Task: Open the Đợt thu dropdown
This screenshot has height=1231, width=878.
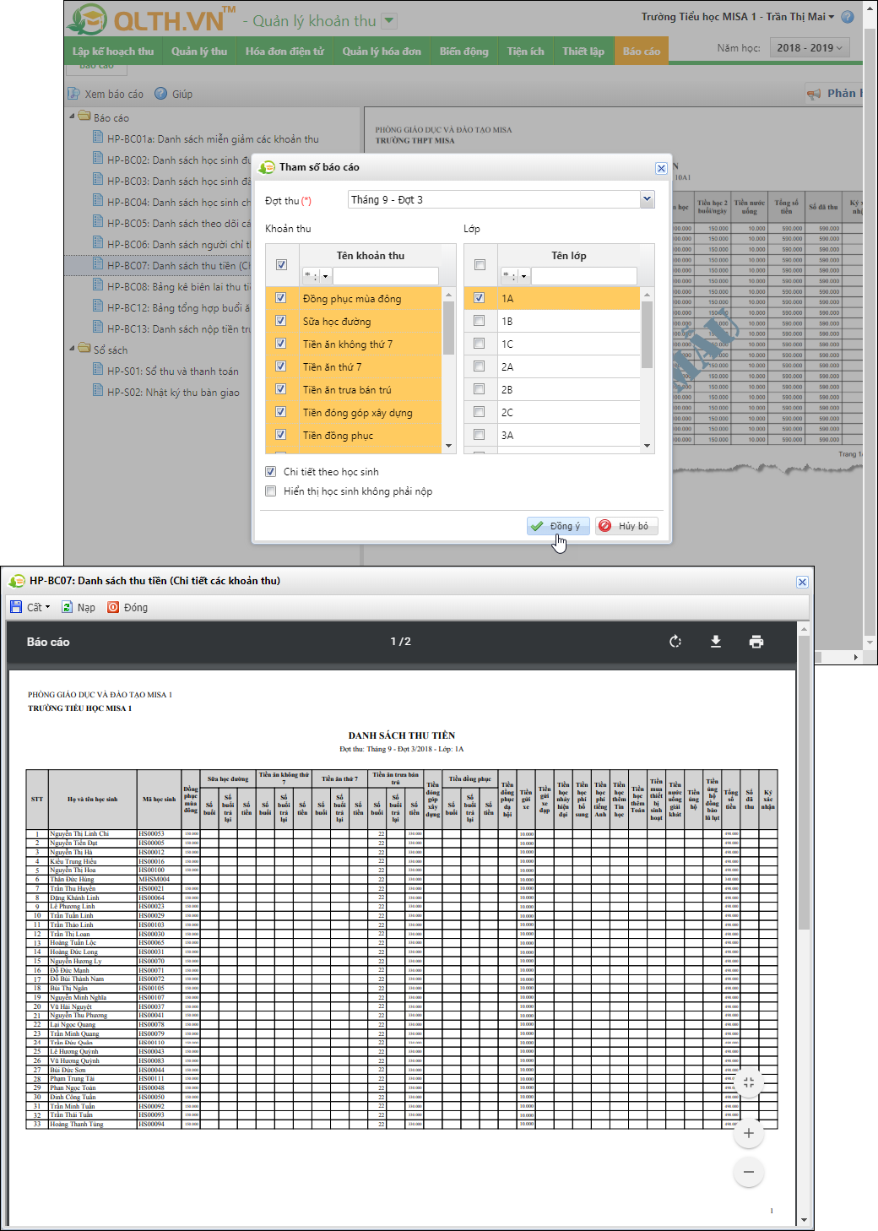Action: coord(647,199)
